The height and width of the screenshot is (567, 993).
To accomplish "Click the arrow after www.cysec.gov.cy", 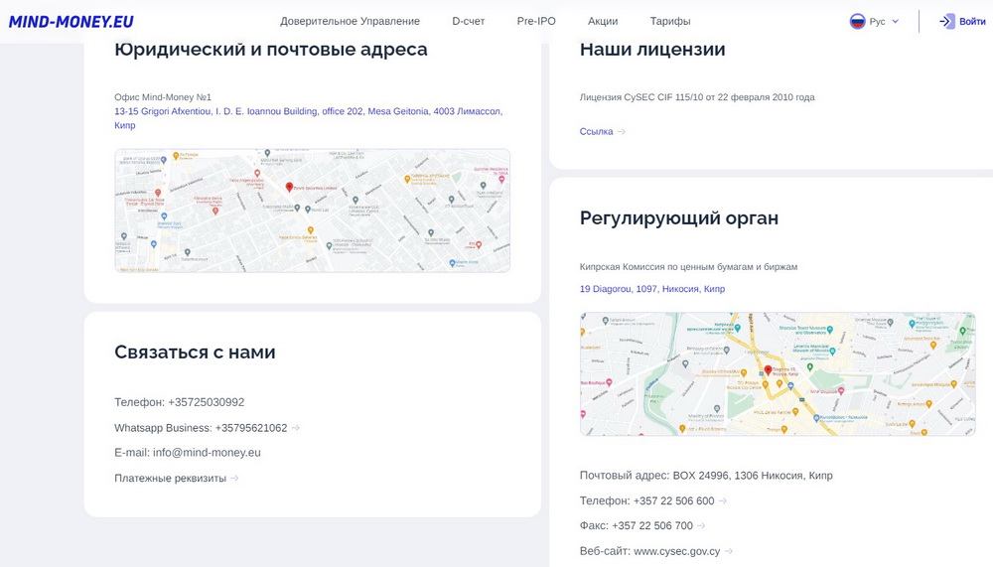I will point(728,551).
